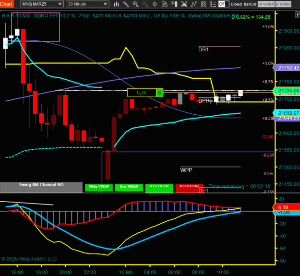Screen dimensions: 300x276
Task: Open the drawing tools pencil menu
Action: [126, 4]
